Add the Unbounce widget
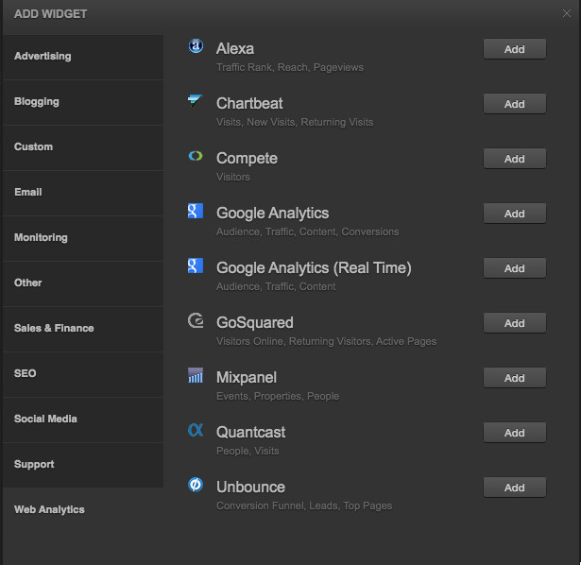The height and width of the screenshot is (565, 581). click(x=514, y=488)
